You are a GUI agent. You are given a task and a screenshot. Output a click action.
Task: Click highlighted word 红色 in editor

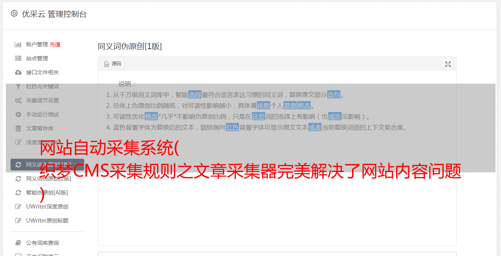click(232, 127)
